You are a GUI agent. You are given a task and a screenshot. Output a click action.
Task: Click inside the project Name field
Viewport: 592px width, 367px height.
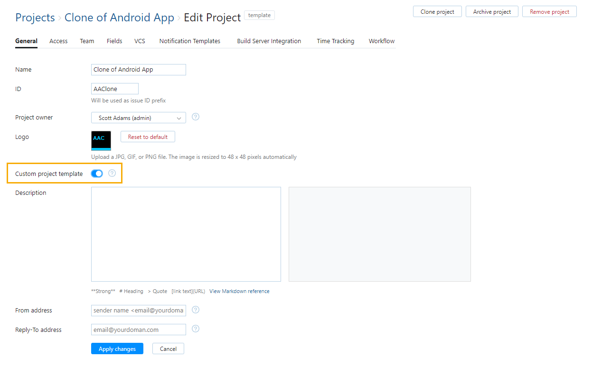[x=138, y=69]
